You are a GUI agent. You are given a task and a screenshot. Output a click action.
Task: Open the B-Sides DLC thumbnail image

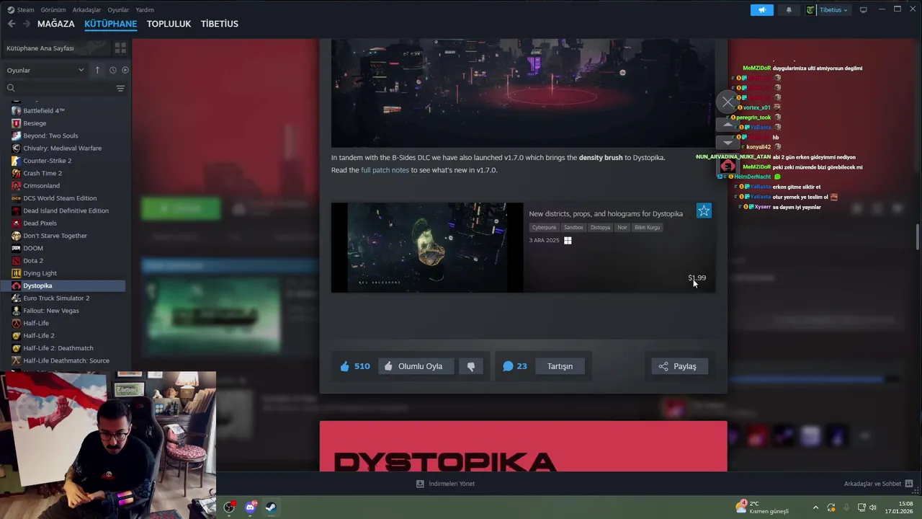point(427,248)
